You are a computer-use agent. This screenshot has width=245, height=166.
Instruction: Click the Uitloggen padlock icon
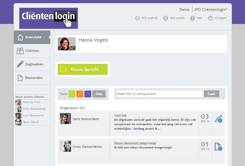(211, 18)
